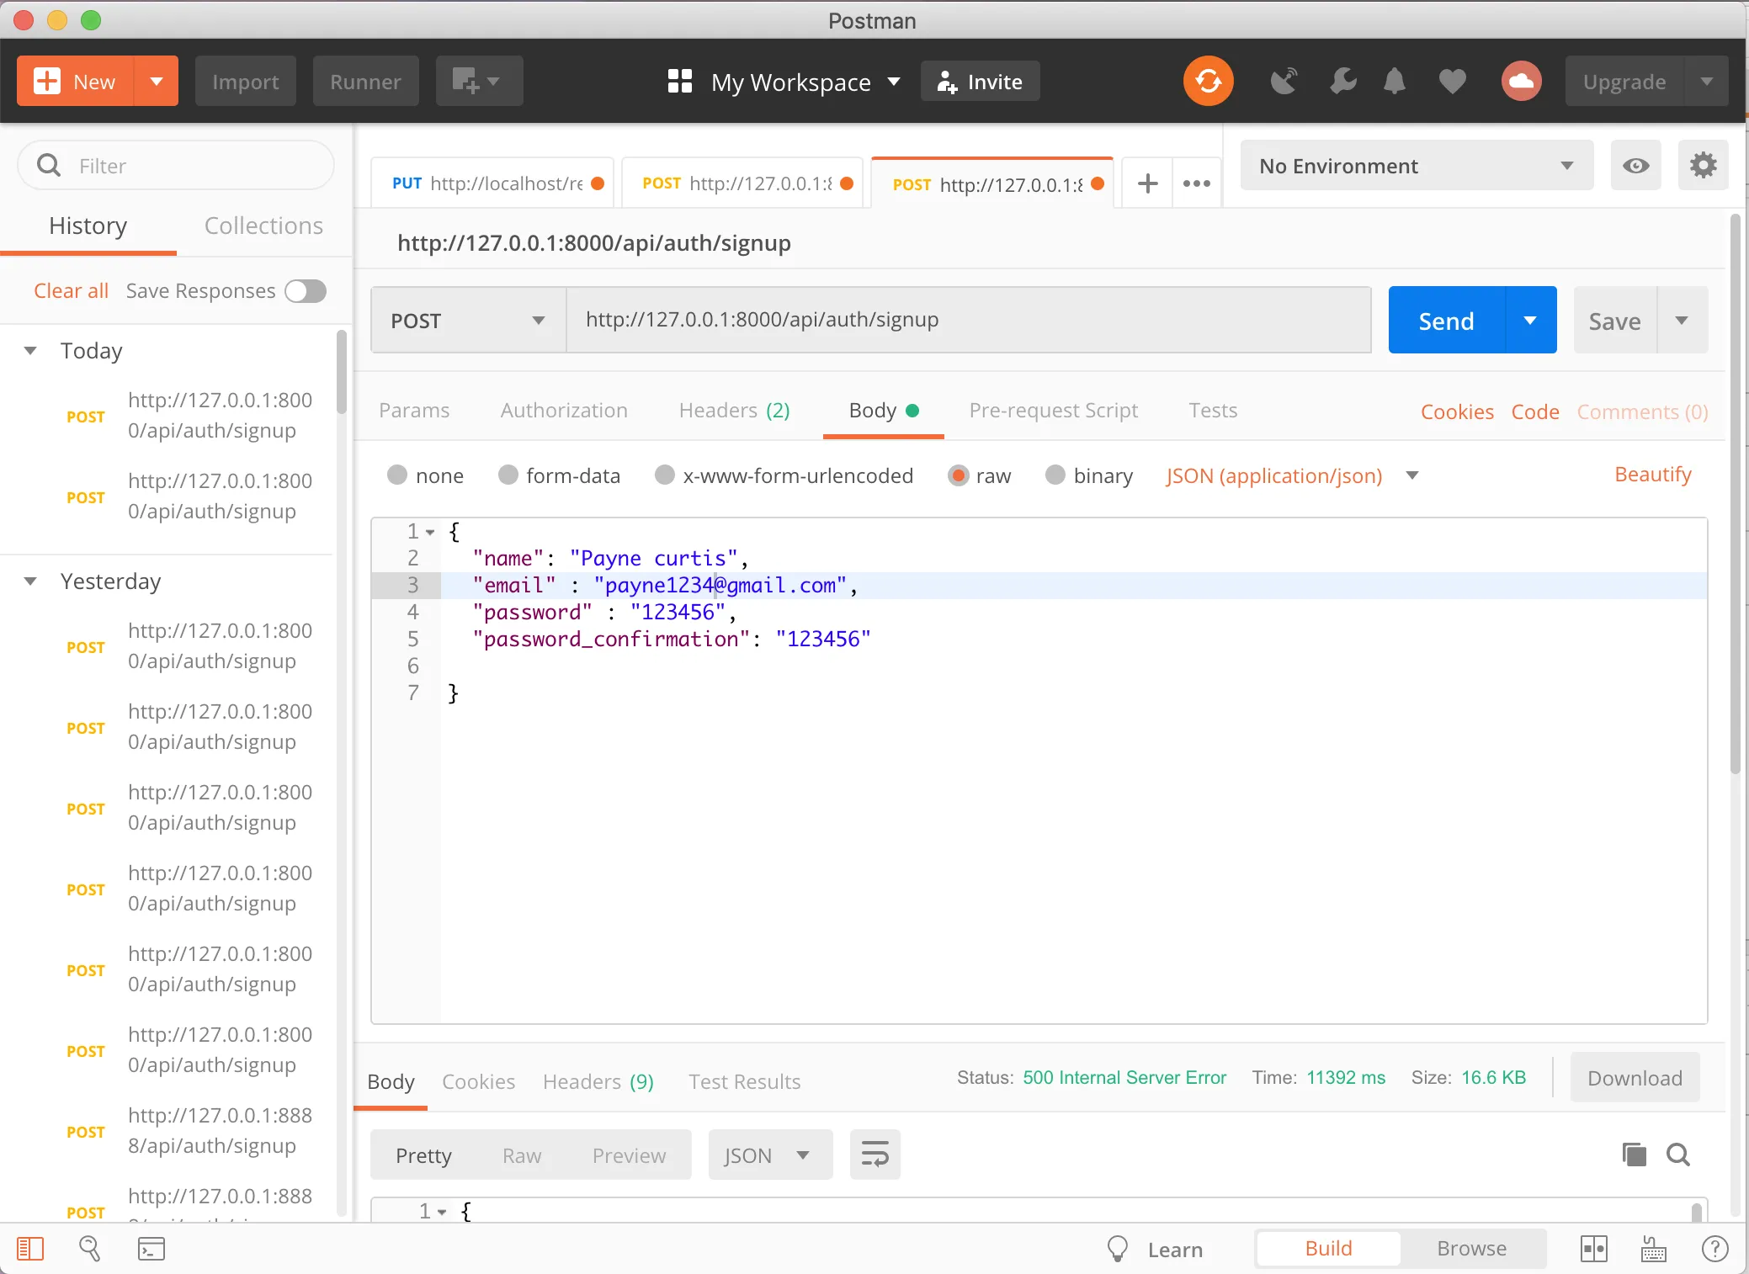Click the environment quick look eye icon
This screenshot has width=1749, height=1274.
coord(1635,166)
